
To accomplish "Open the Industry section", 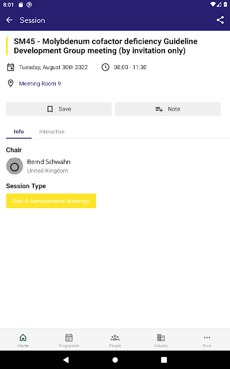I will point(161,340).
